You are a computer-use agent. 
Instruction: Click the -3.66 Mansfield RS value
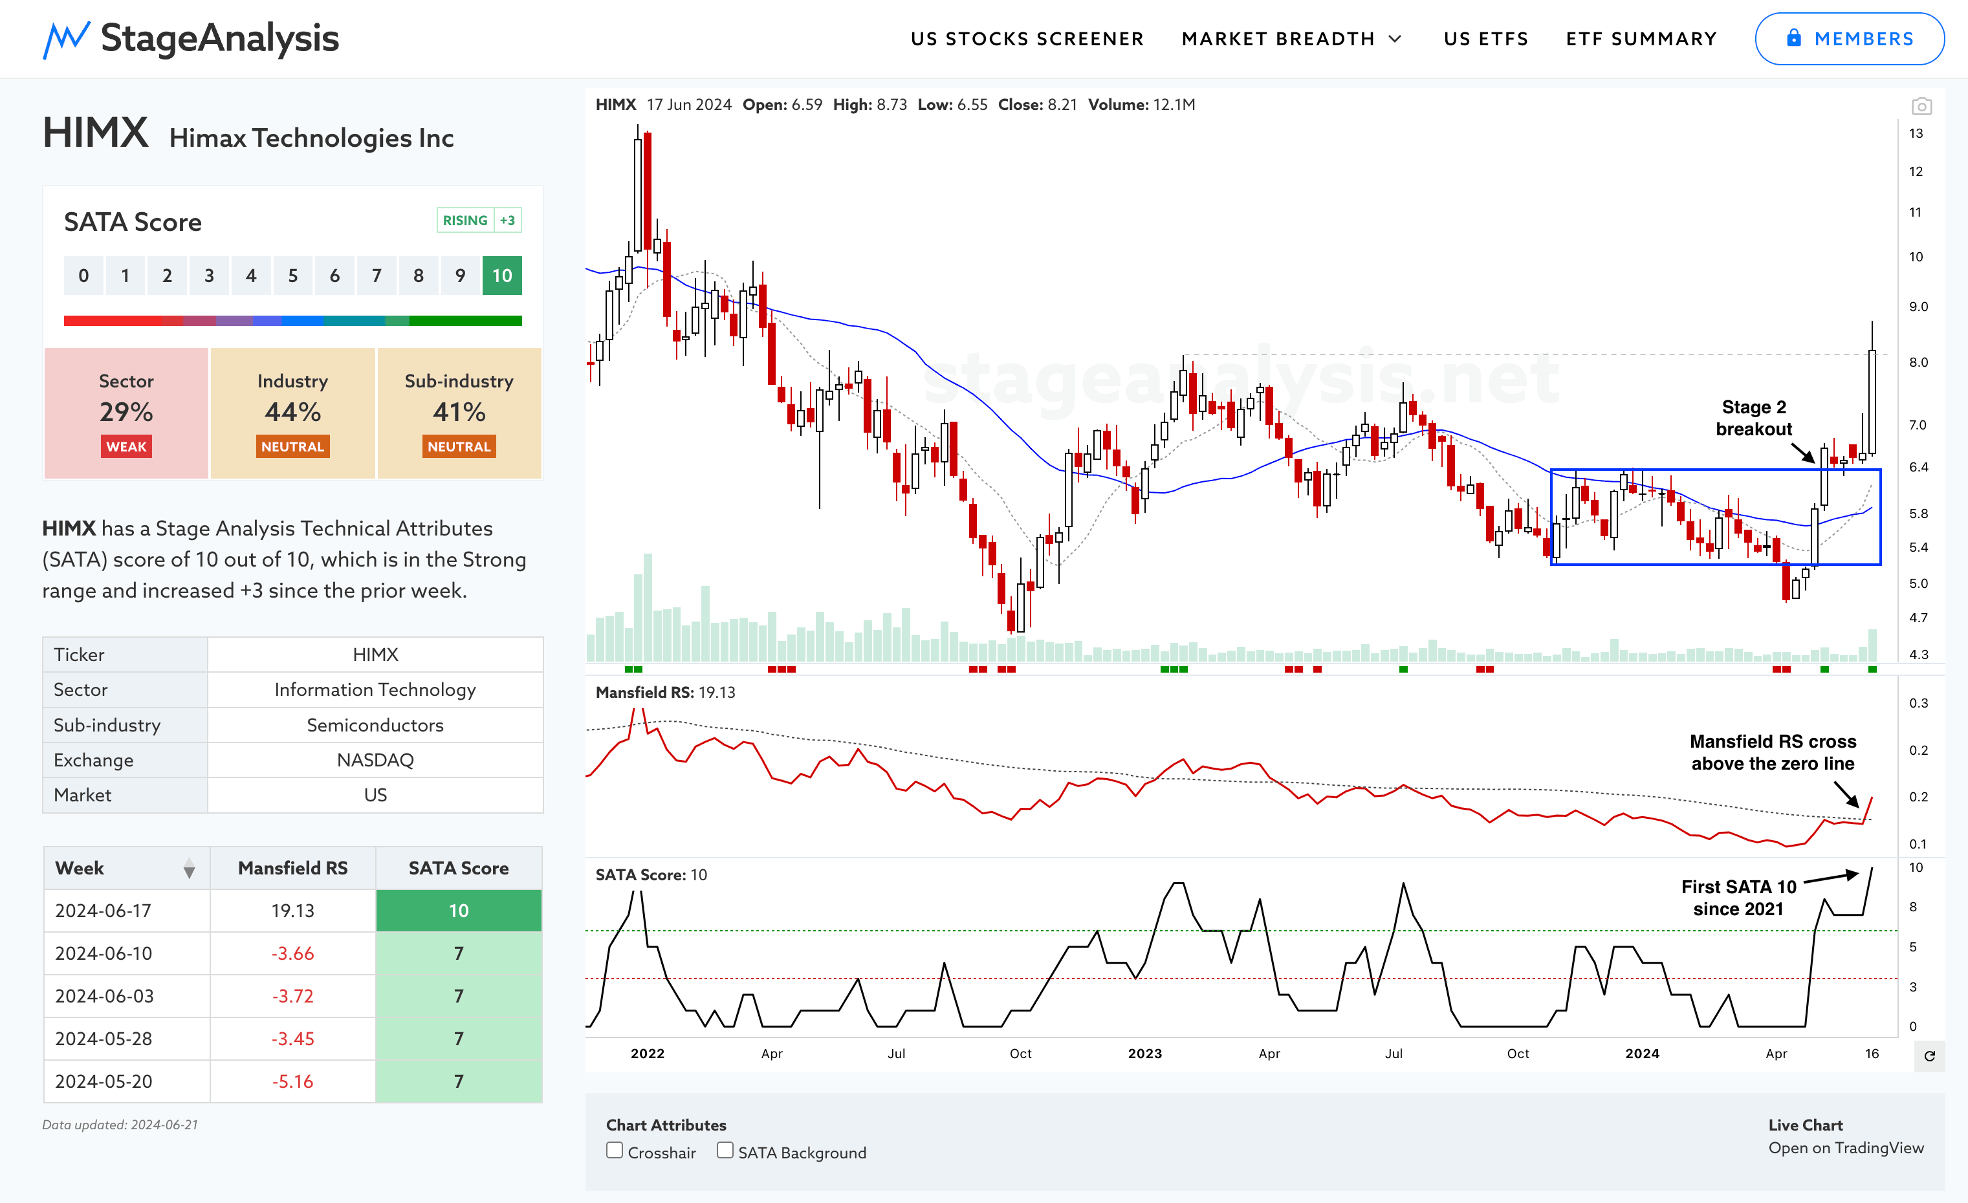click(292, 953)
